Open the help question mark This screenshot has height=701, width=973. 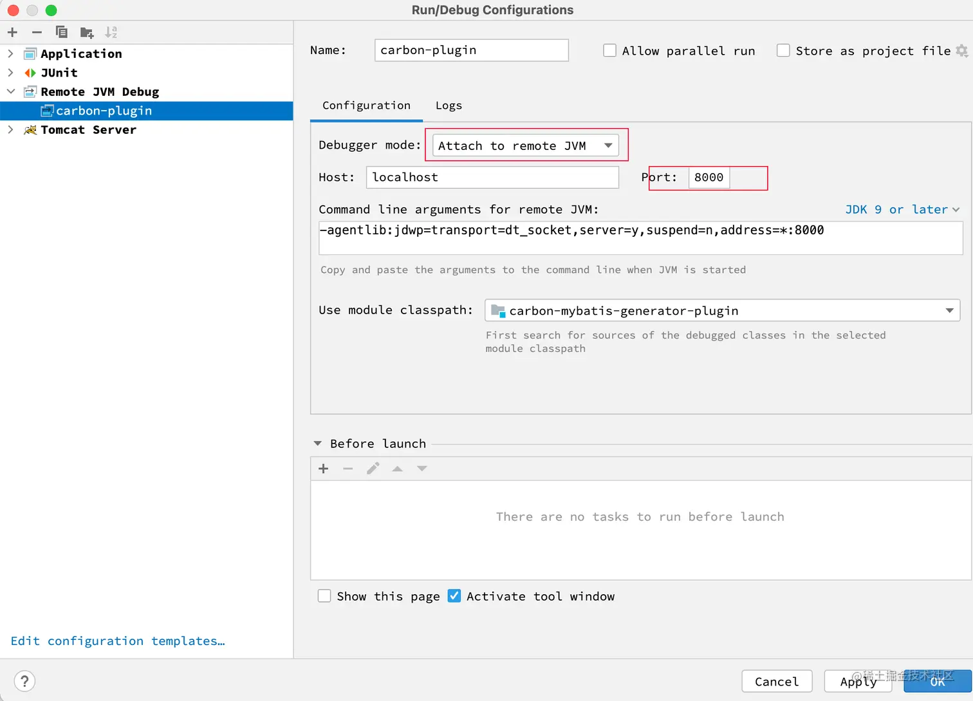coord(24,681)
